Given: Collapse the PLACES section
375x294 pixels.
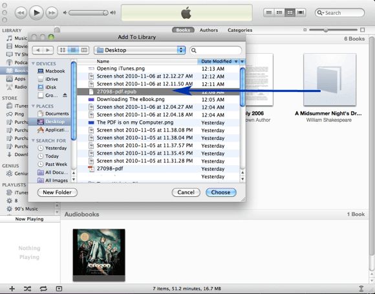Looking at the screenshot, I should click(33, 106).
